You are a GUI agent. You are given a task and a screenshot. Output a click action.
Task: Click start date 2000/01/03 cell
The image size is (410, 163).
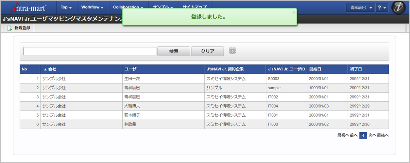click(327, 106)
